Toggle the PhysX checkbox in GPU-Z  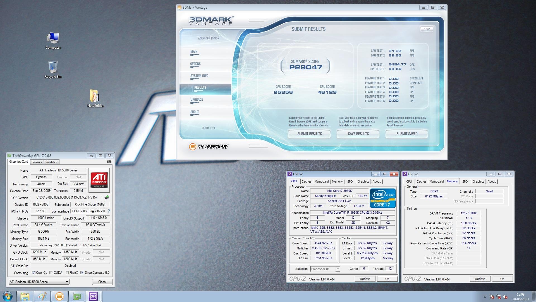click(67, 273)
